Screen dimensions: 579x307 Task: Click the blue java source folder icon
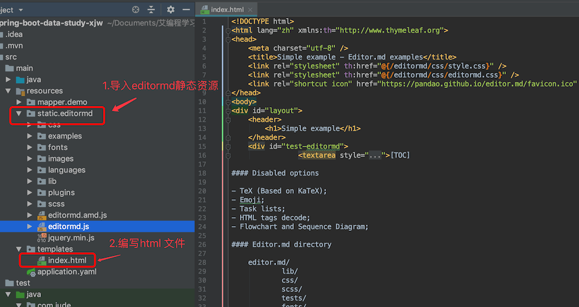click(x=20, y=80)
